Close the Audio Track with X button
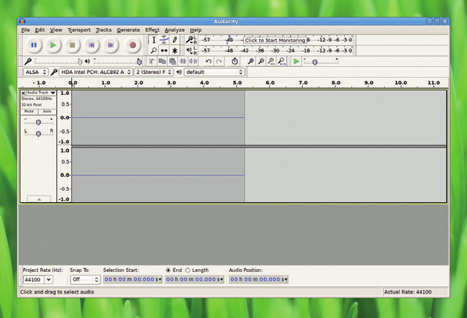Screen dimensions: 467x318 pos(23,93)
